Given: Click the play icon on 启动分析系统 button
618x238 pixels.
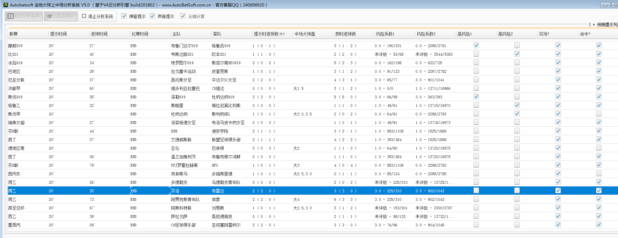Looking at the screenshot, I should tap(11, 16).
